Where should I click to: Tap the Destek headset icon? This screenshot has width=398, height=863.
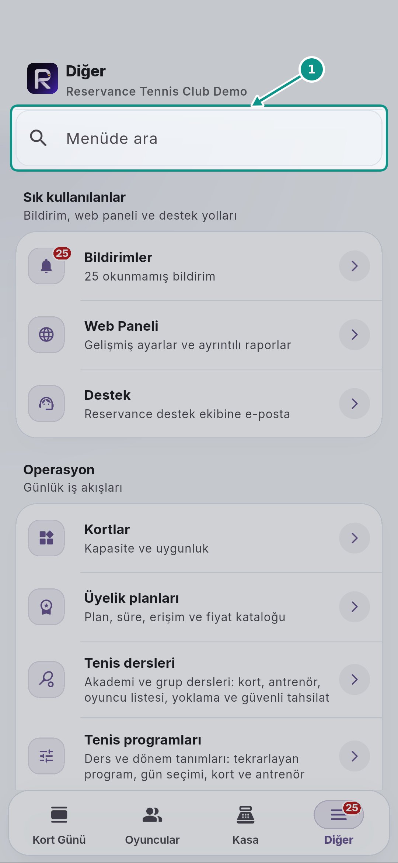[x=46, y=403]
